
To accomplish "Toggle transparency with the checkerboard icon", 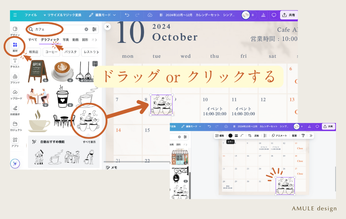I will pyautogui.click(x=265, y=136).
